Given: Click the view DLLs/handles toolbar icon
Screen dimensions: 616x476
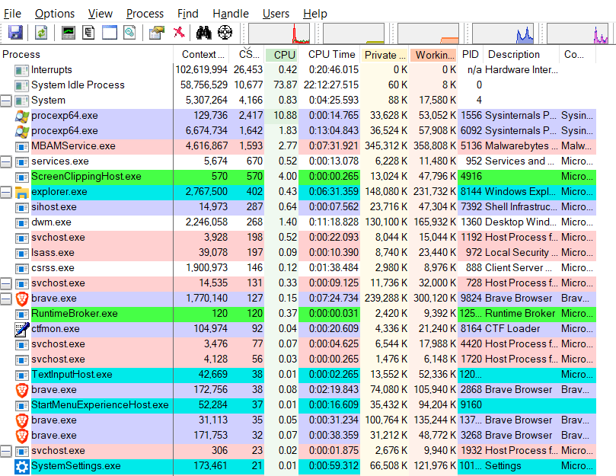Looking at the screenshot, I should pyautogui.click(x=129, y=33).
